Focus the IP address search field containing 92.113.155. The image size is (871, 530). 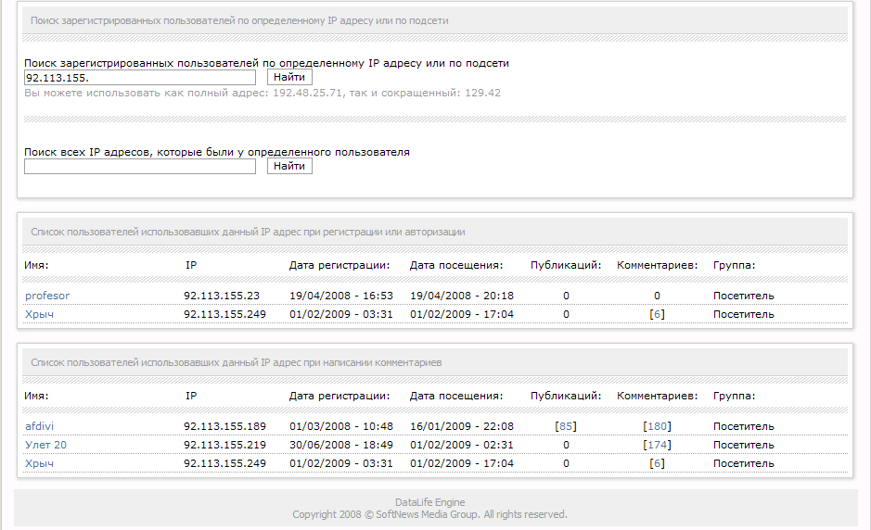[140, 77]
